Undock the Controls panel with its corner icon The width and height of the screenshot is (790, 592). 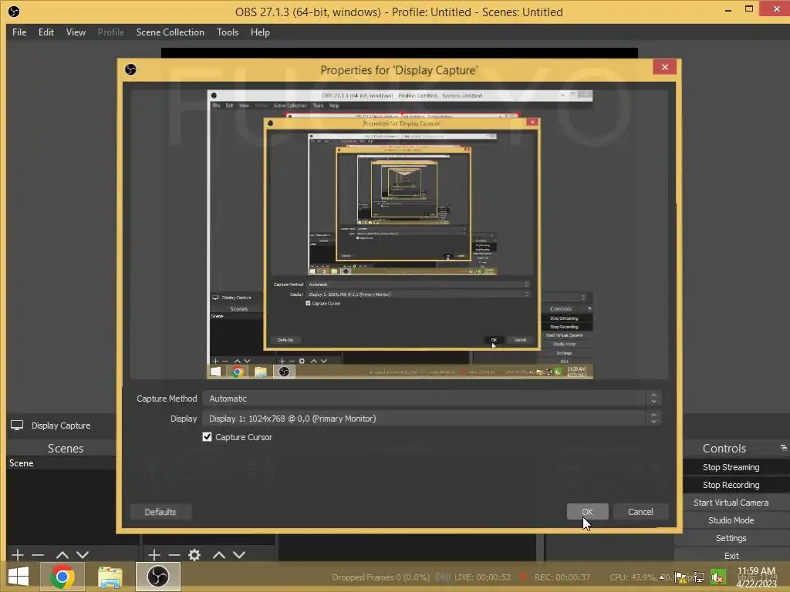point(784,447)
